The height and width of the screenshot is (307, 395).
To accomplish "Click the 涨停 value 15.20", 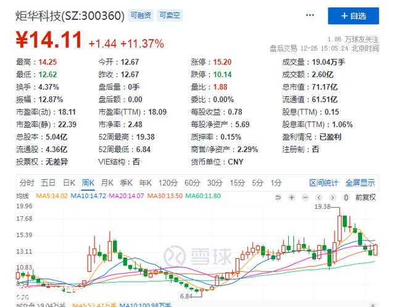I will 222,62.
